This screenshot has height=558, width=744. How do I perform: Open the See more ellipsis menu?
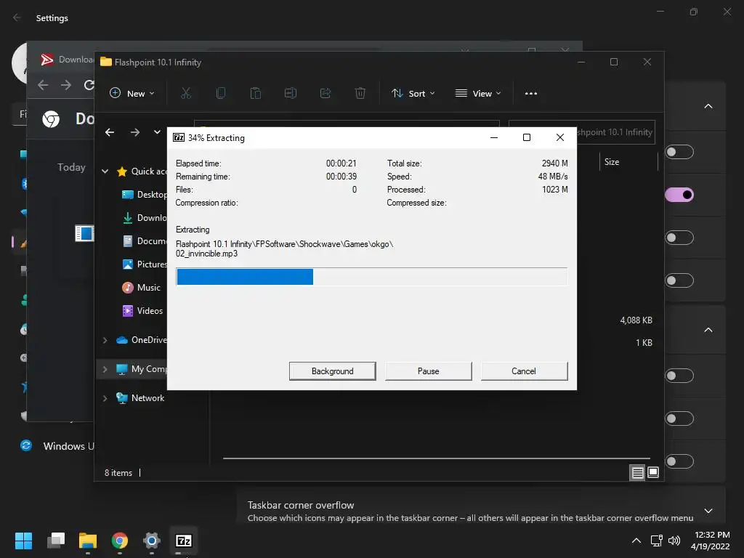[x=531, y=94]
